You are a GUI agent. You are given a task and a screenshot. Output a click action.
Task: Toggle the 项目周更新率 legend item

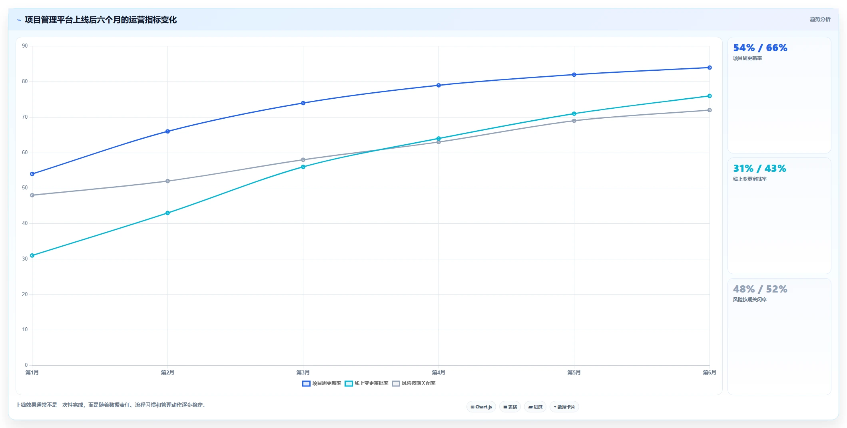point(322,383)
